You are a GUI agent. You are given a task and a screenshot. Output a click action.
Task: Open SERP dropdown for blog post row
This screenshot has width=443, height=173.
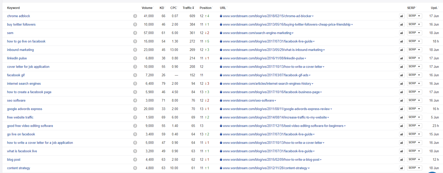(x=415, y=159)
